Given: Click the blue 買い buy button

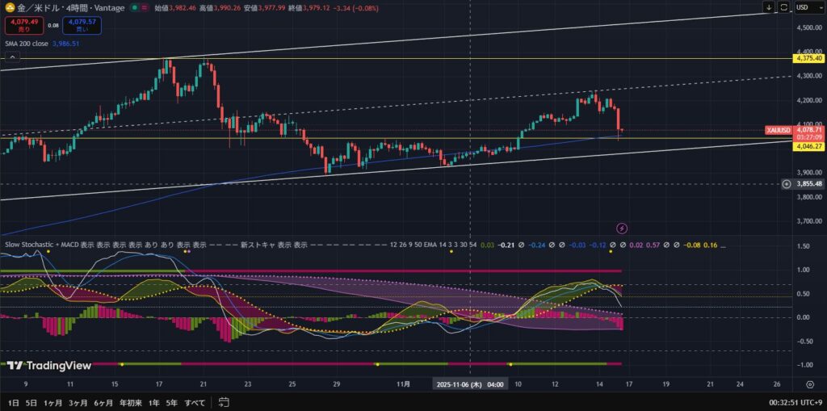Looking at the screenshot, I should point(82,27).
